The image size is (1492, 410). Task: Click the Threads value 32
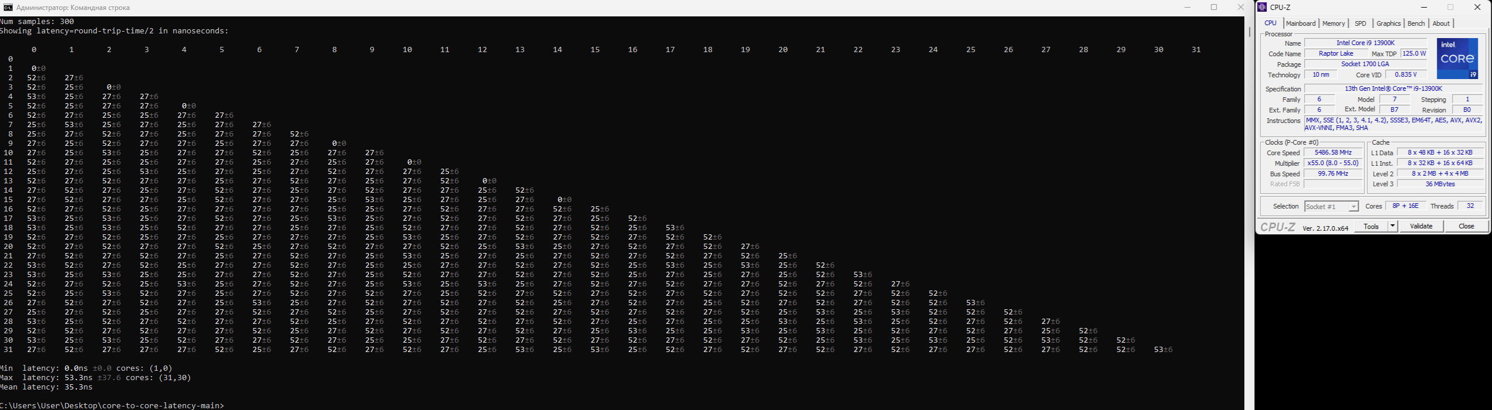1470,206
